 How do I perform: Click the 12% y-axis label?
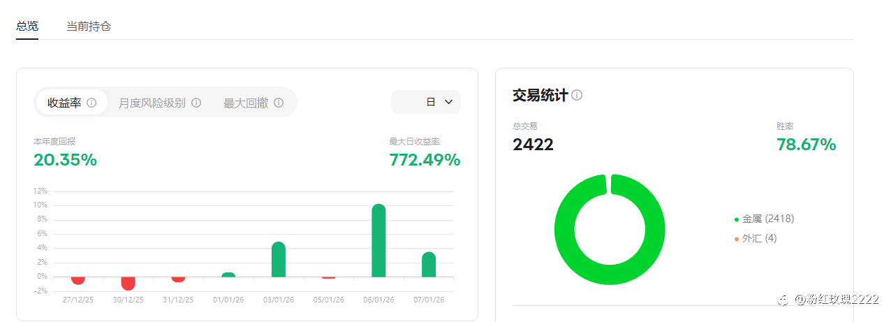click(40, 191)
